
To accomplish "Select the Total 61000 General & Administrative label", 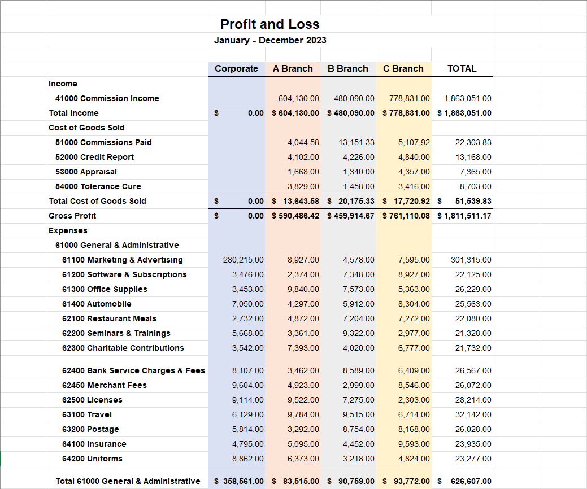I will point(128,481).
